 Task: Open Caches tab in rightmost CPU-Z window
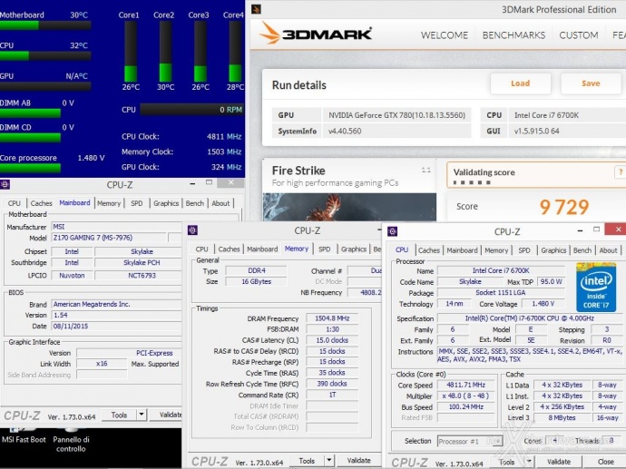429,250
